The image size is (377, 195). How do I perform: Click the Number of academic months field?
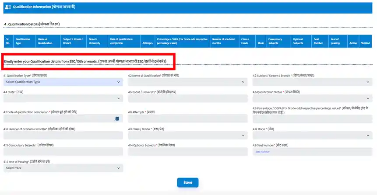click(x=63, y=136)
